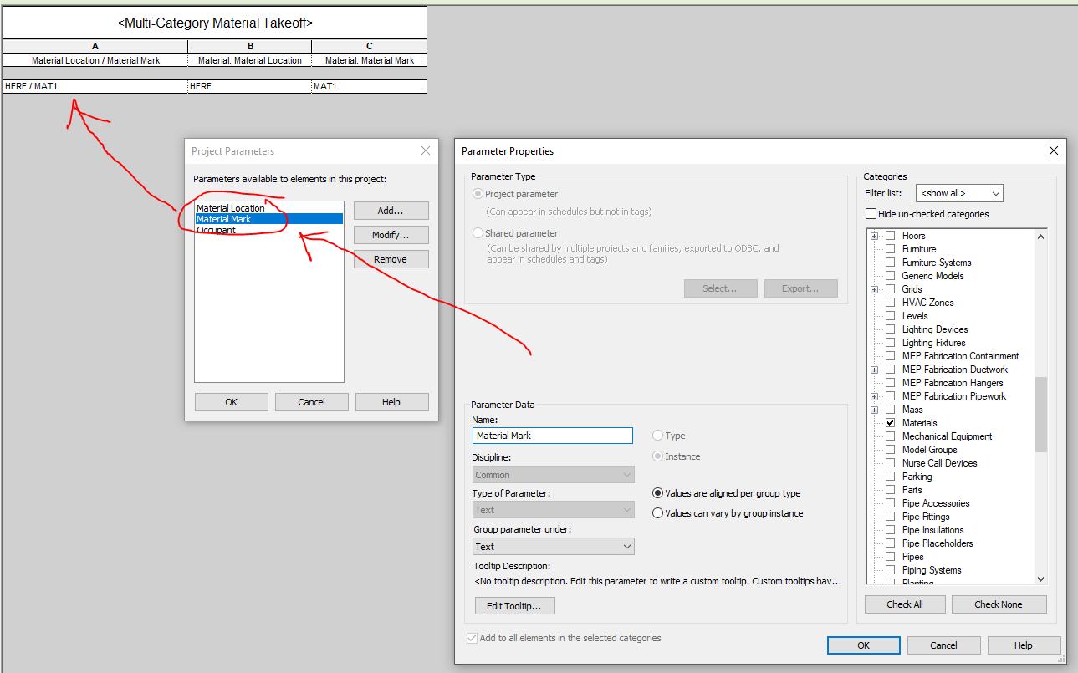Click the Check None button
The image size is (1078, 673).
(x=999, y=604)
